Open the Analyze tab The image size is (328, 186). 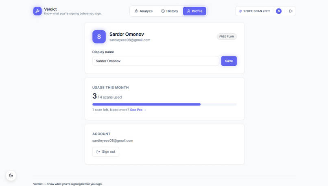[144, 11]
